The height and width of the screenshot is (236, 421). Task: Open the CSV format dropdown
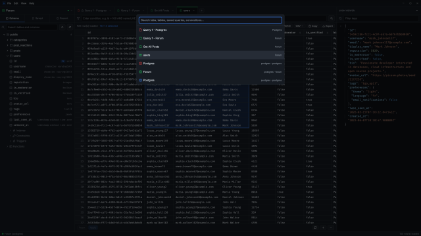(x=299, y=26)
